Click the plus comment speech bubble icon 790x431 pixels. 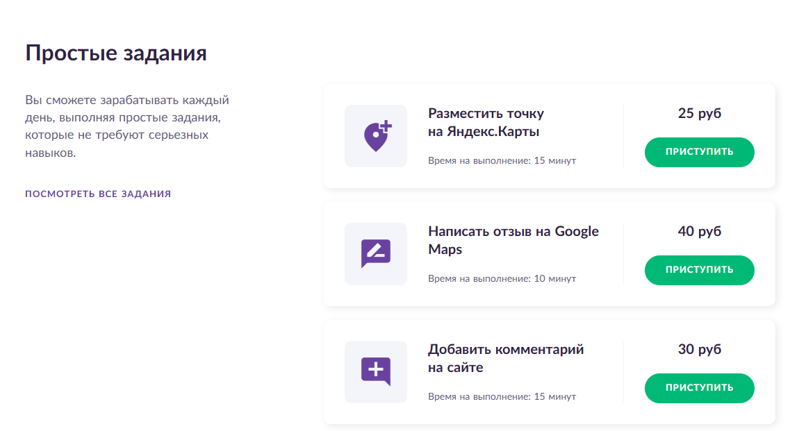376,371
